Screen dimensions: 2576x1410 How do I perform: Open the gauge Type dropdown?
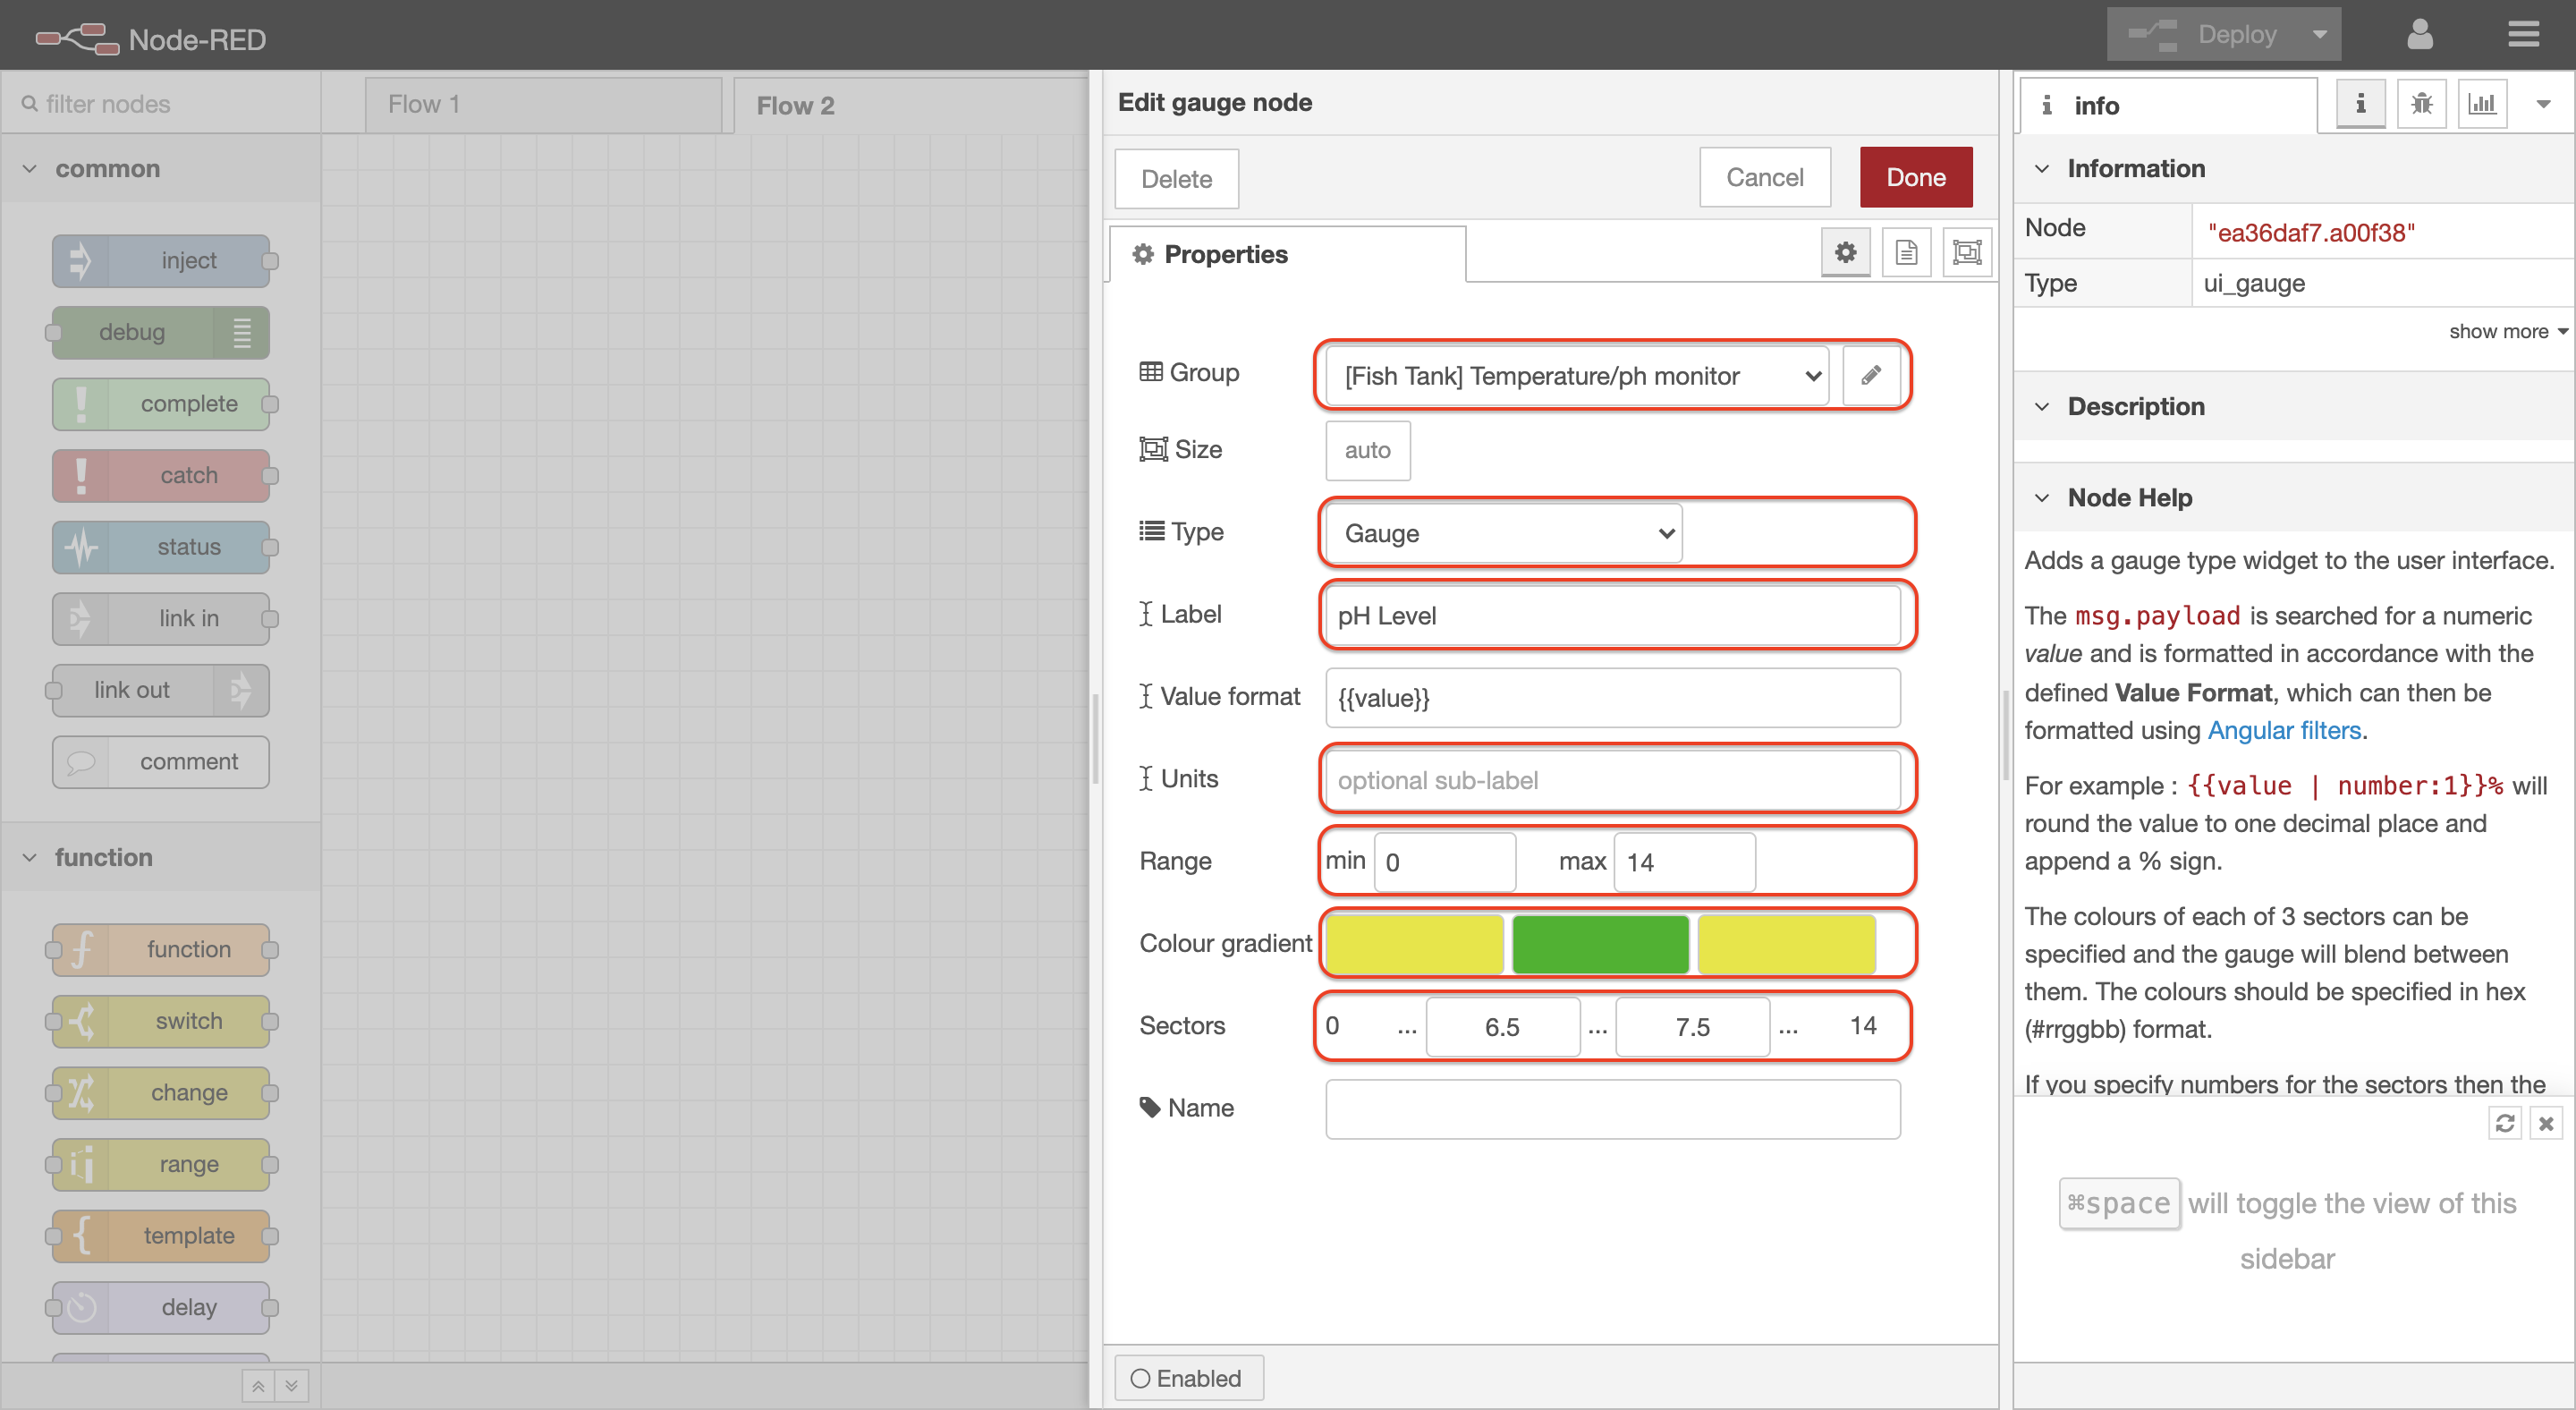tap(1503, 533)
